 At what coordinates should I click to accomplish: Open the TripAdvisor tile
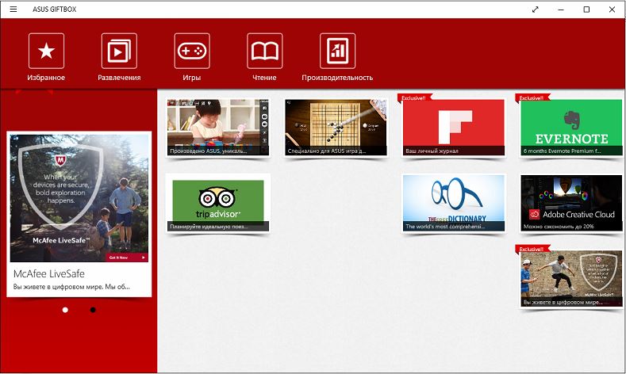[x=218, y=203]
